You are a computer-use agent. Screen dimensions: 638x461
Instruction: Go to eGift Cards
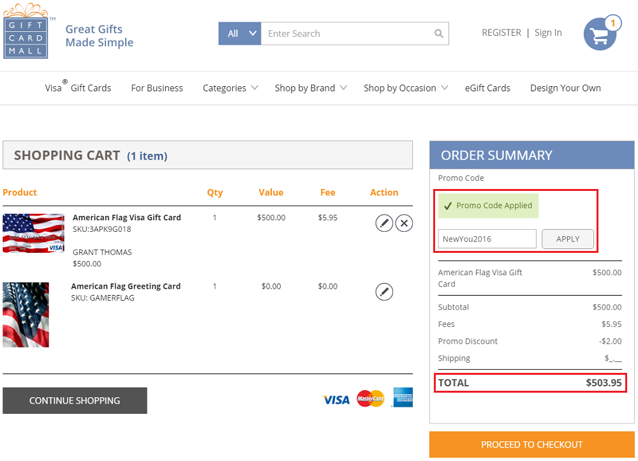click(x=487, y=88)
